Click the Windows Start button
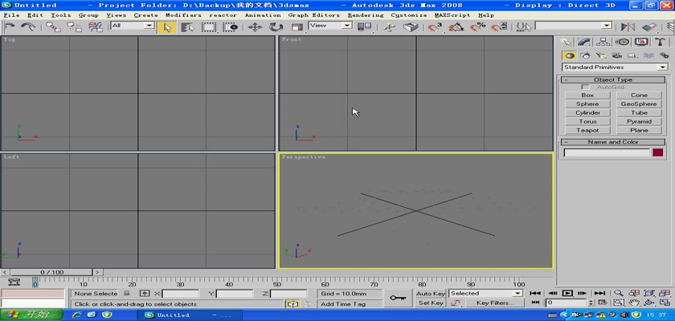 32,315
